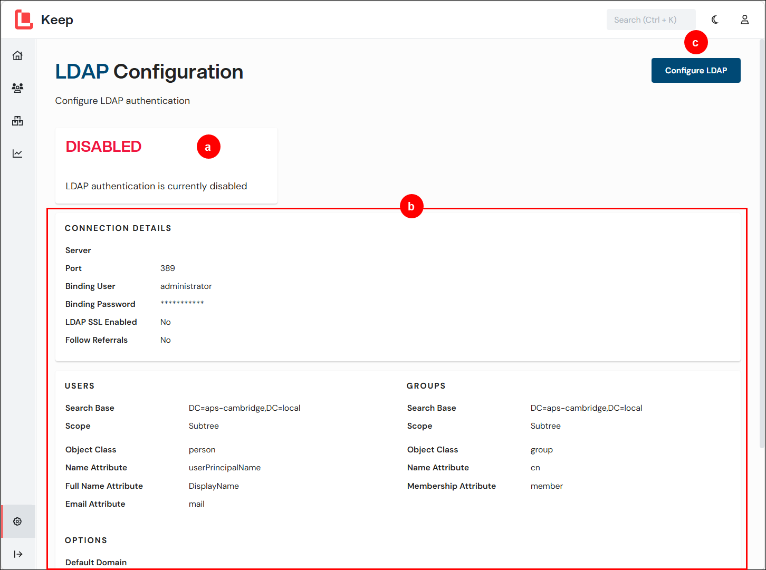Click the Keep logo icon

(24, 20)
